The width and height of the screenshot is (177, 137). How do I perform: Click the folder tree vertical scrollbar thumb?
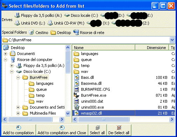[x=68, y=62]
